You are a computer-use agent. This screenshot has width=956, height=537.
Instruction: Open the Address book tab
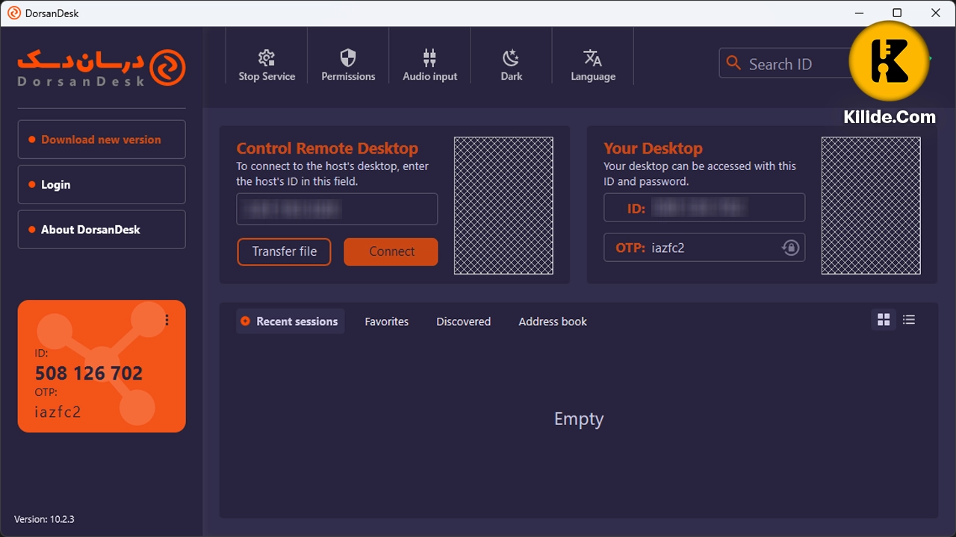pos(553,321)
